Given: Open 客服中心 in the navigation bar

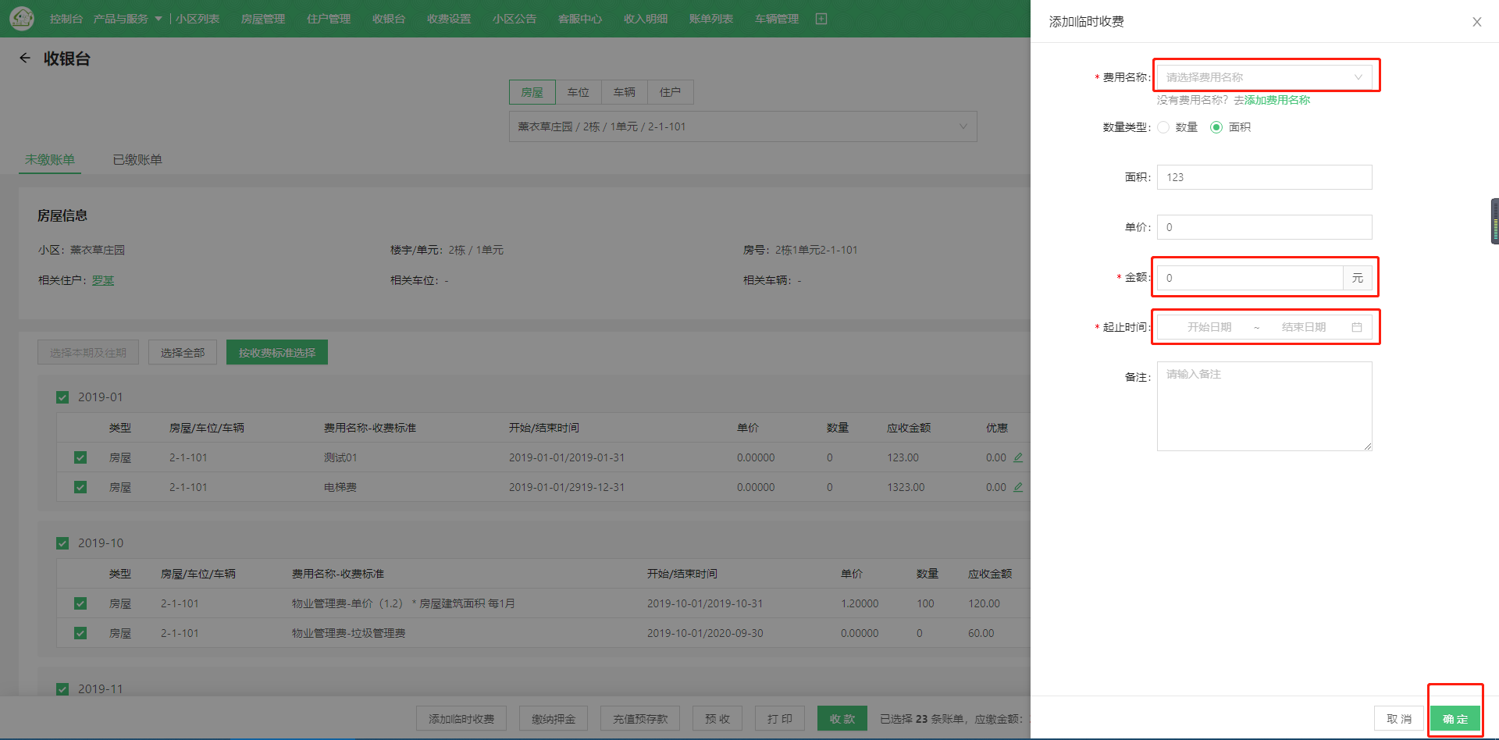Looking at the screenshot, I should point(580,19).
